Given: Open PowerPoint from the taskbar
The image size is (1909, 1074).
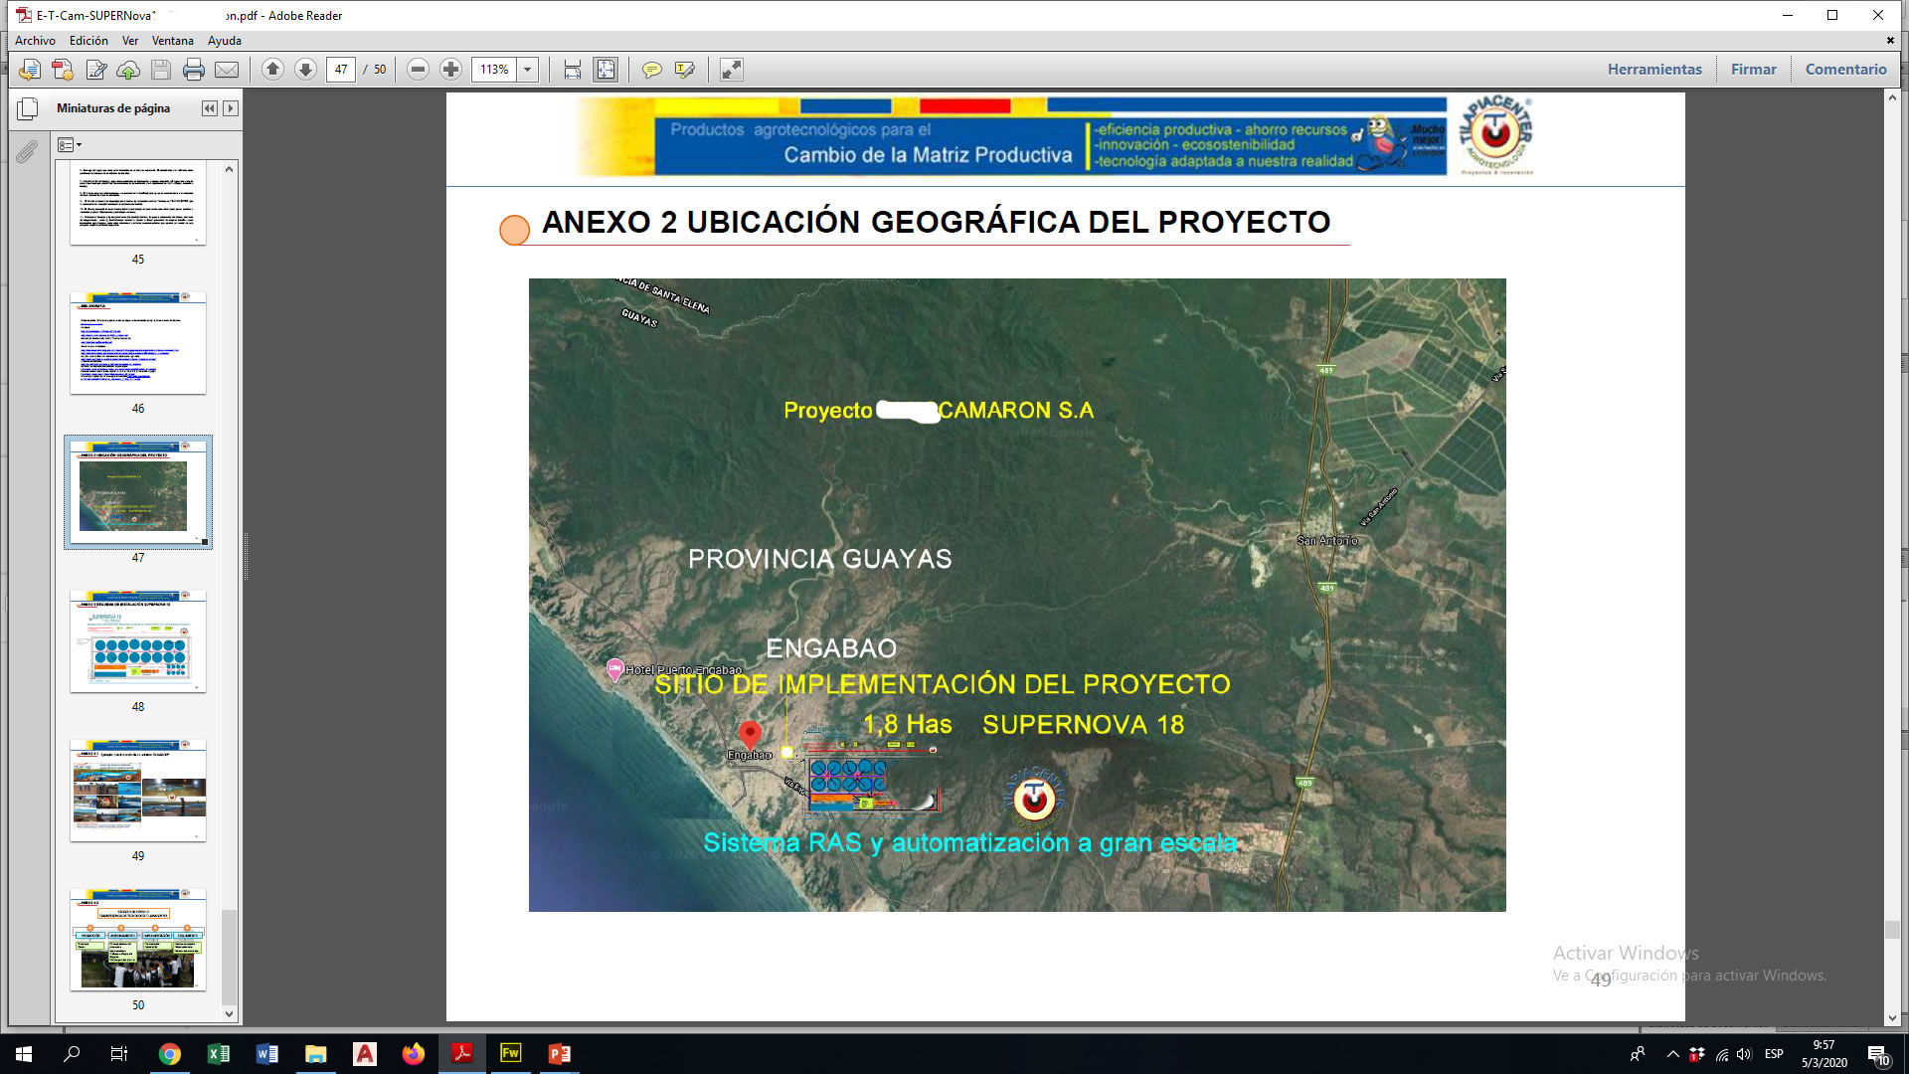Looking at the screenshot, I should pos(560,1054).
